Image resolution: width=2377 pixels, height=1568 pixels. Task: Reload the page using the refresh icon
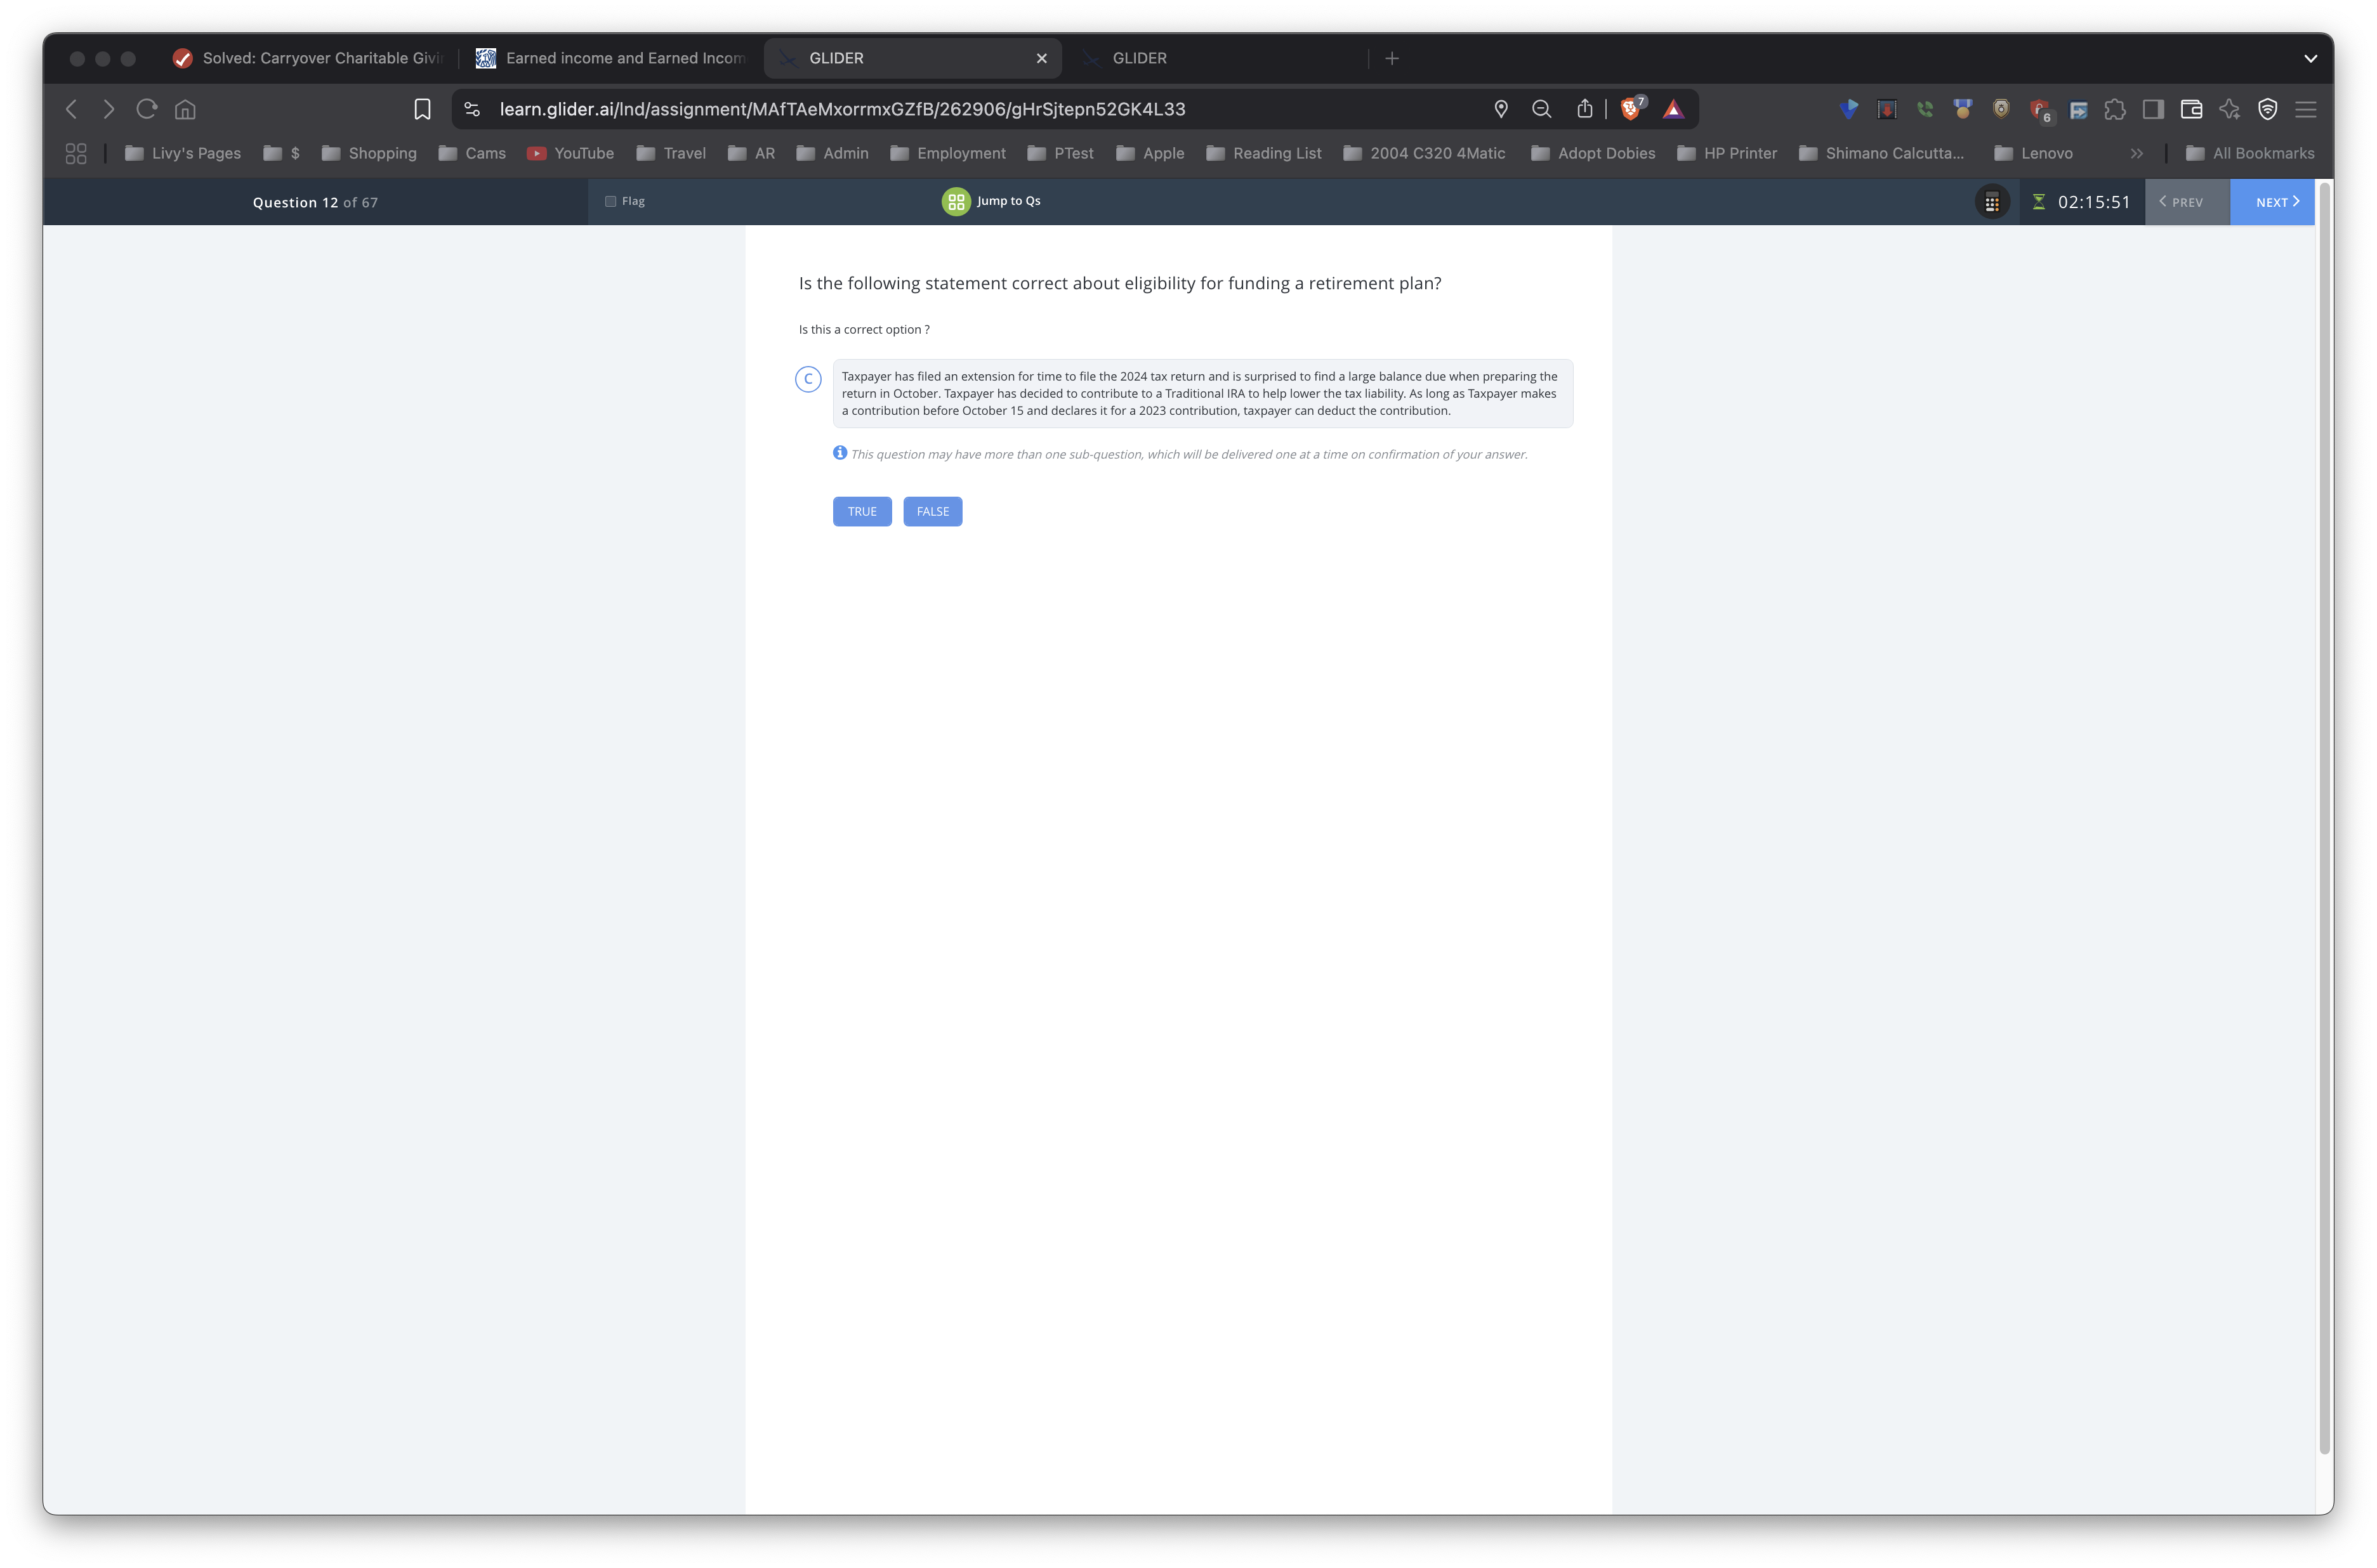coord(147,109)
